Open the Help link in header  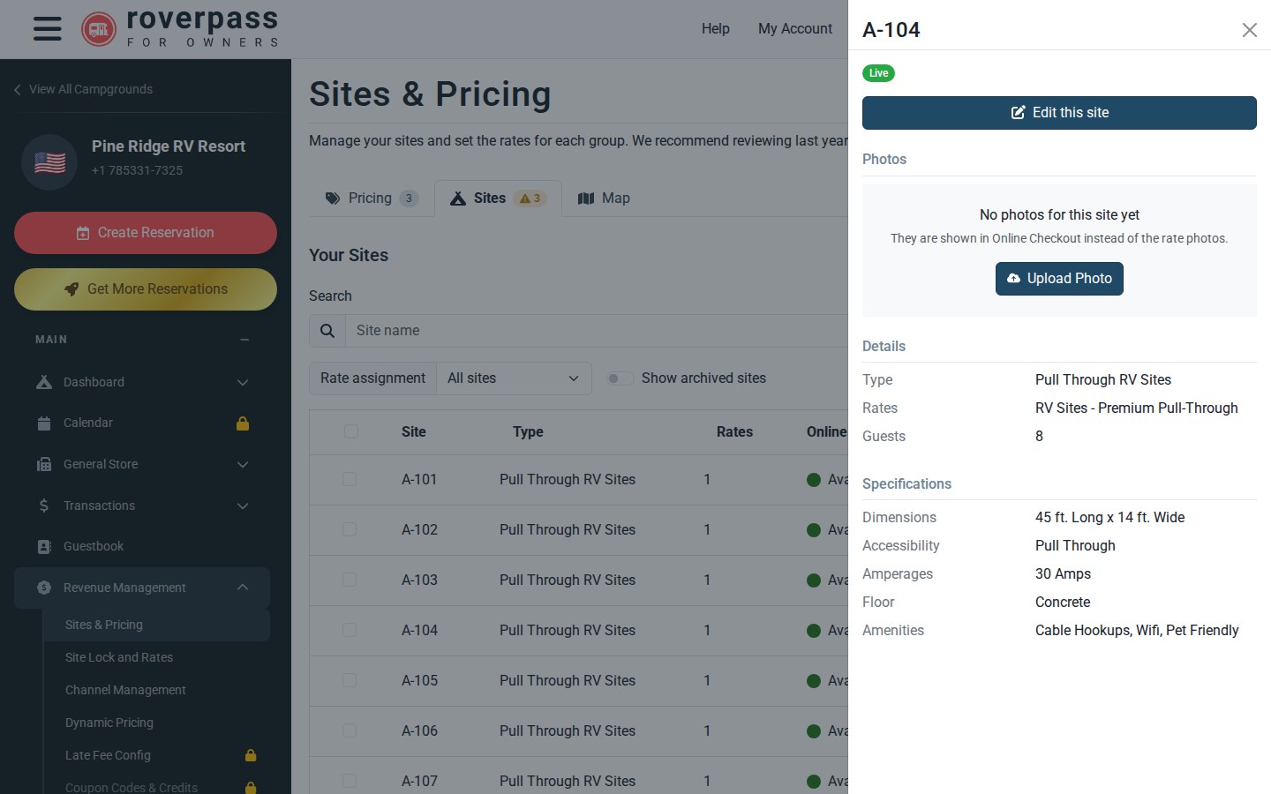coord(716,29)
